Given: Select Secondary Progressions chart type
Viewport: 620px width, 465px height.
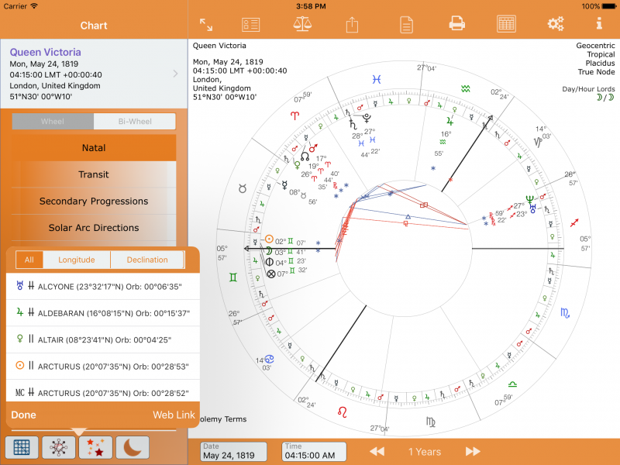Looking at the screenshot, I should (x=94, y=201).
